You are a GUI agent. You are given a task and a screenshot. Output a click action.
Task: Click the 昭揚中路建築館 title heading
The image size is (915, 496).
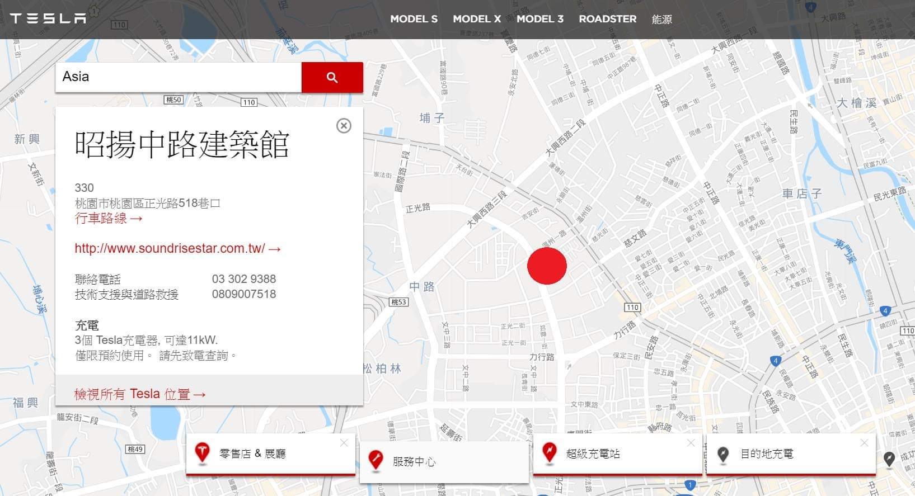[x=182, y=144]
